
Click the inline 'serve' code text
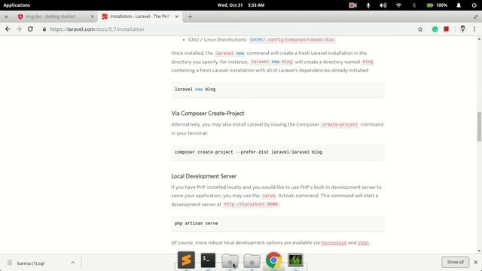click(x=269, y=196)
